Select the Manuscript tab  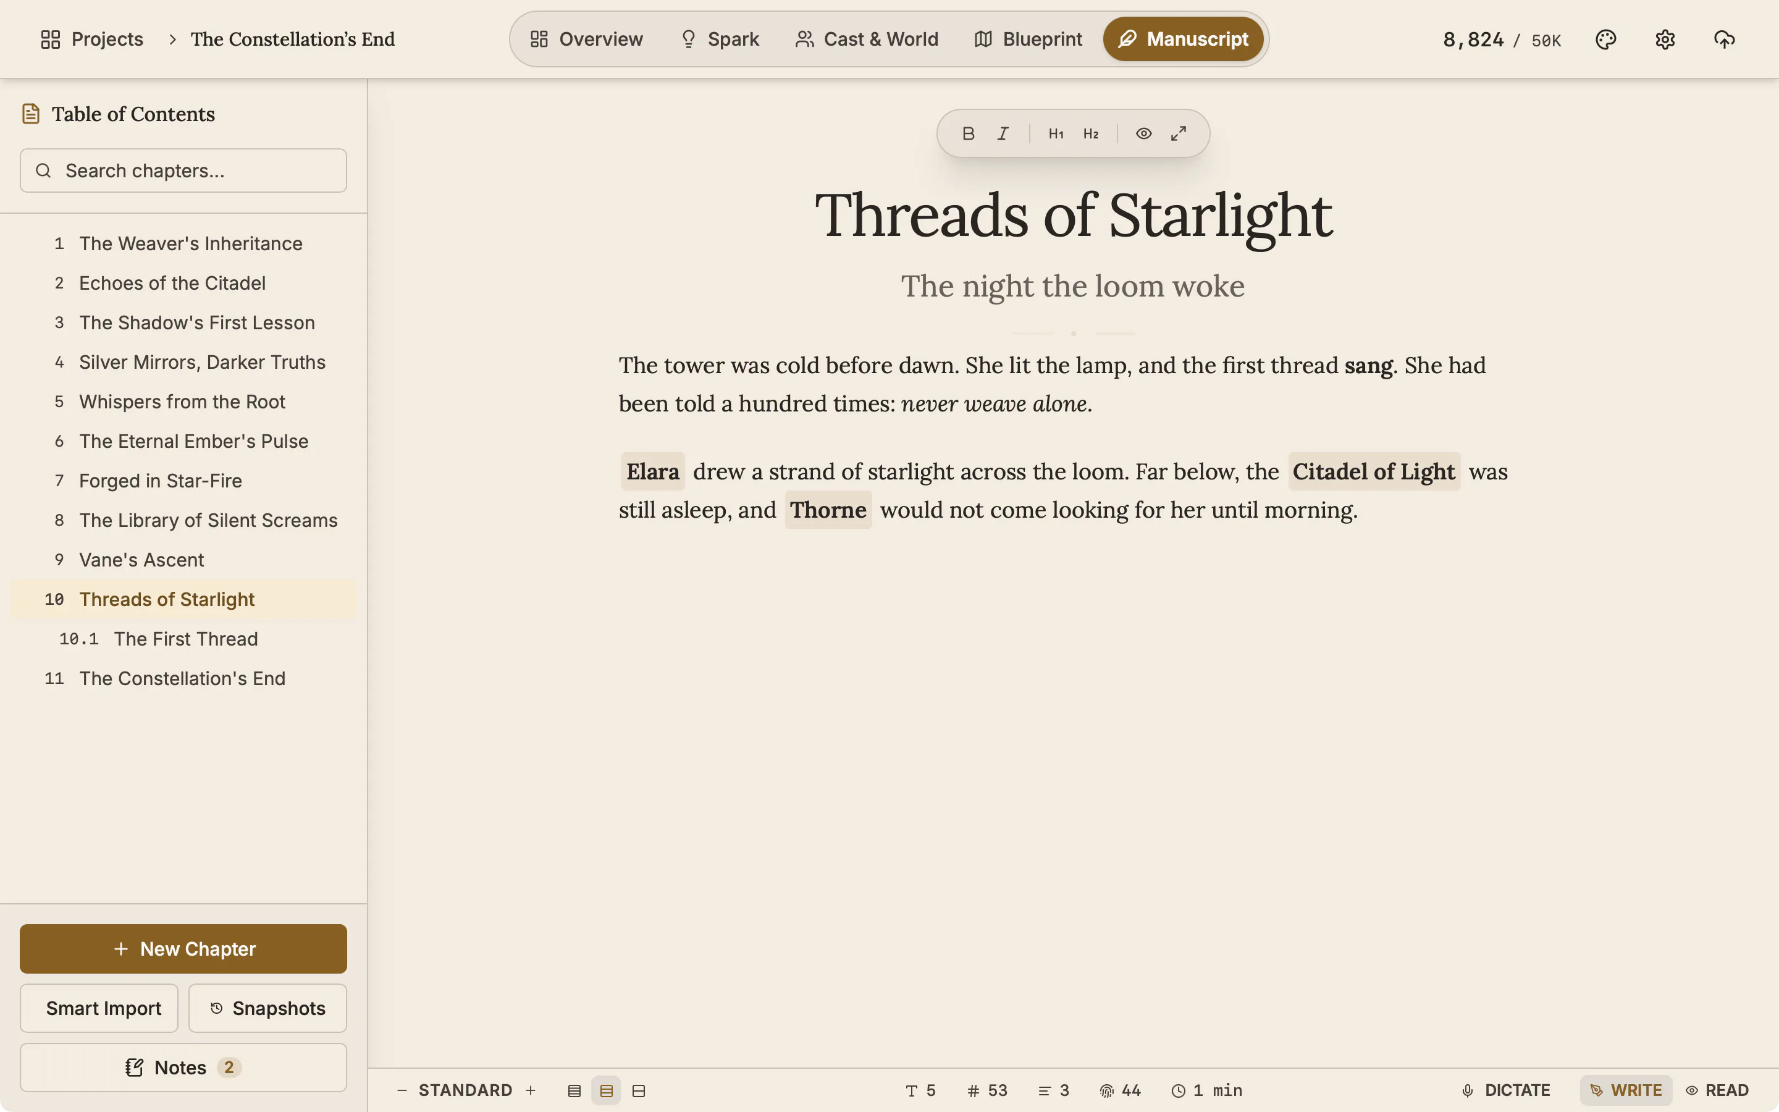tap(1184, 39)
